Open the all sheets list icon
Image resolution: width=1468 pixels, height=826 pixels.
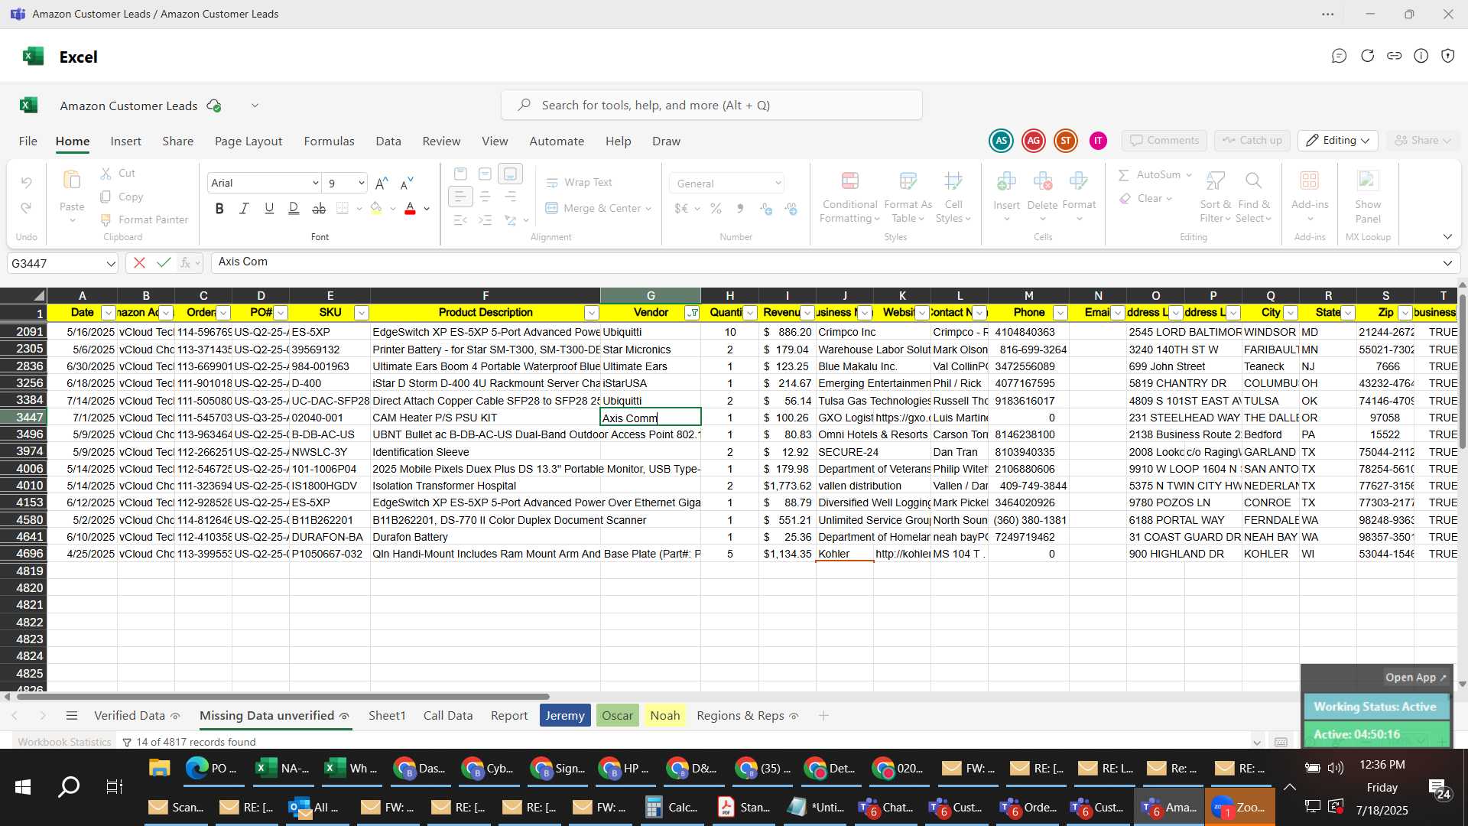(72, 716)
